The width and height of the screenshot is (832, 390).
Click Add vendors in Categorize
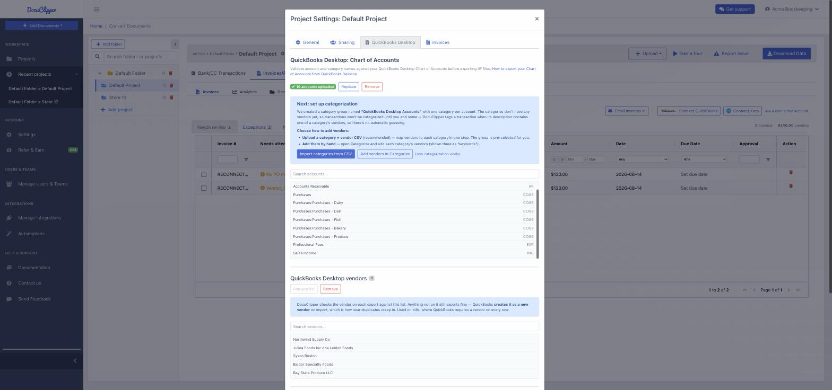(385, 154)
